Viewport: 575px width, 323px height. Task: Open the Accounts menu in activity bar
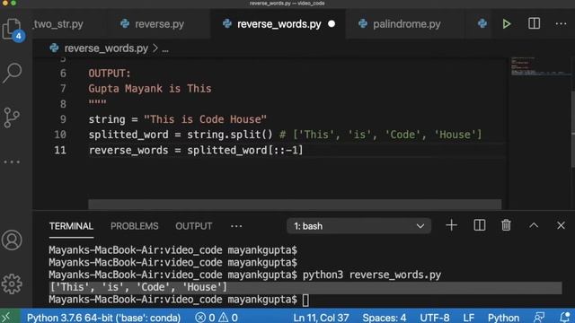click(x=12, y=240)
